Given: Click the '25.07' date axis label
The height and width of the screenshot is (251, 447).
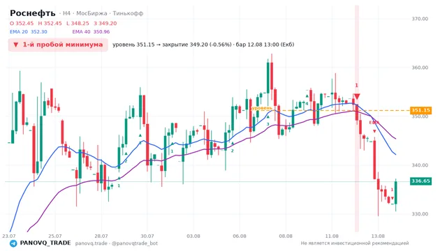Looking at the screenshot, I should pos(55,236).
